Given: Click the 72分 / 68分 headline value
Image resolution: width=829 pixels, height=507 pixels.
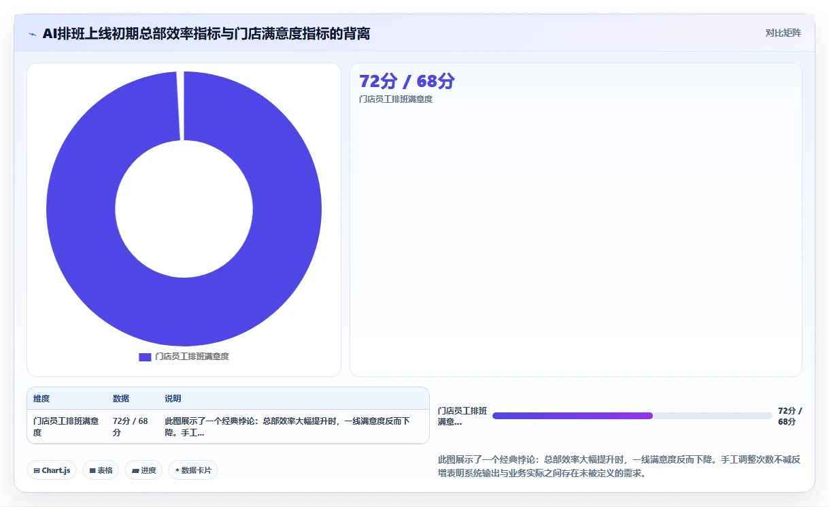Looking at the screenshot, I should [407, 81].
